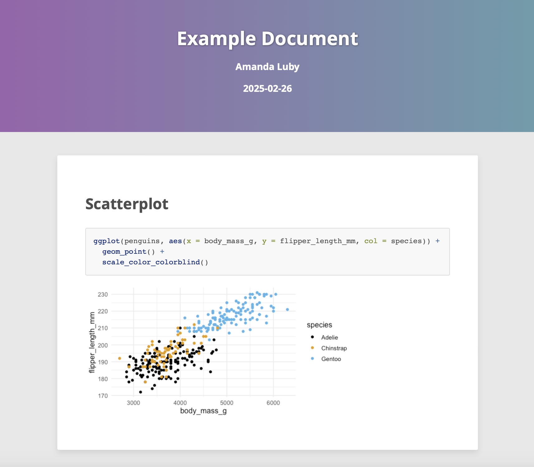Click the word penguins in the code
The width and height of the screenshot is (534, 467).
click(x=142, y=241)
